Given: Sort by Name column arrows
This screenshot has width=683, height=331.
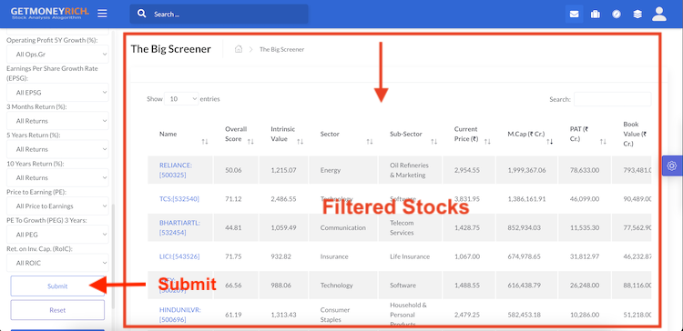Looking at the screenshot, I should point(205,142).
